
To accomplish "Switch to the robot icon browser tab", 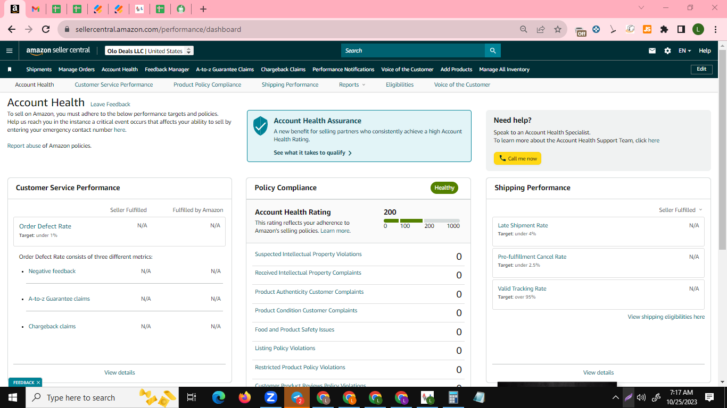I will pyautogui.click(x=181, y=8).
